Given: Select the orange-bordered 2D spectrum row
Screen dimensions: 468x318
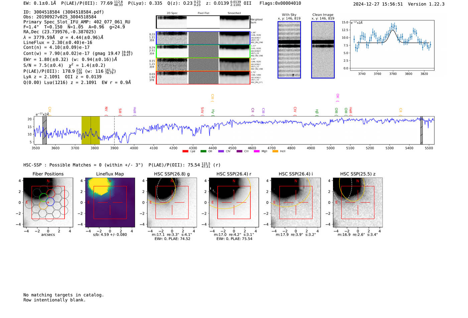Looking at the screenshot, I should coord(203,64).
